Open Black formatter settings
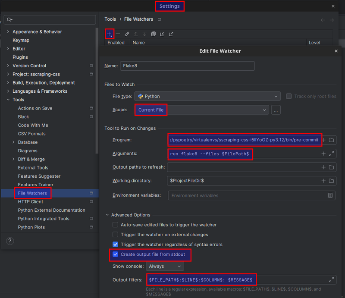Image resolution: width=345 pixels, height=298 pixels. pyautogui.click(x=23, y=116)
